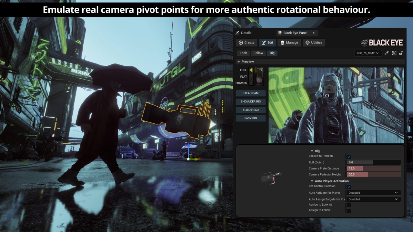Screen dimensions: 413x232
Task: Collapse the Auto Player Activation section
Action: 312,181
